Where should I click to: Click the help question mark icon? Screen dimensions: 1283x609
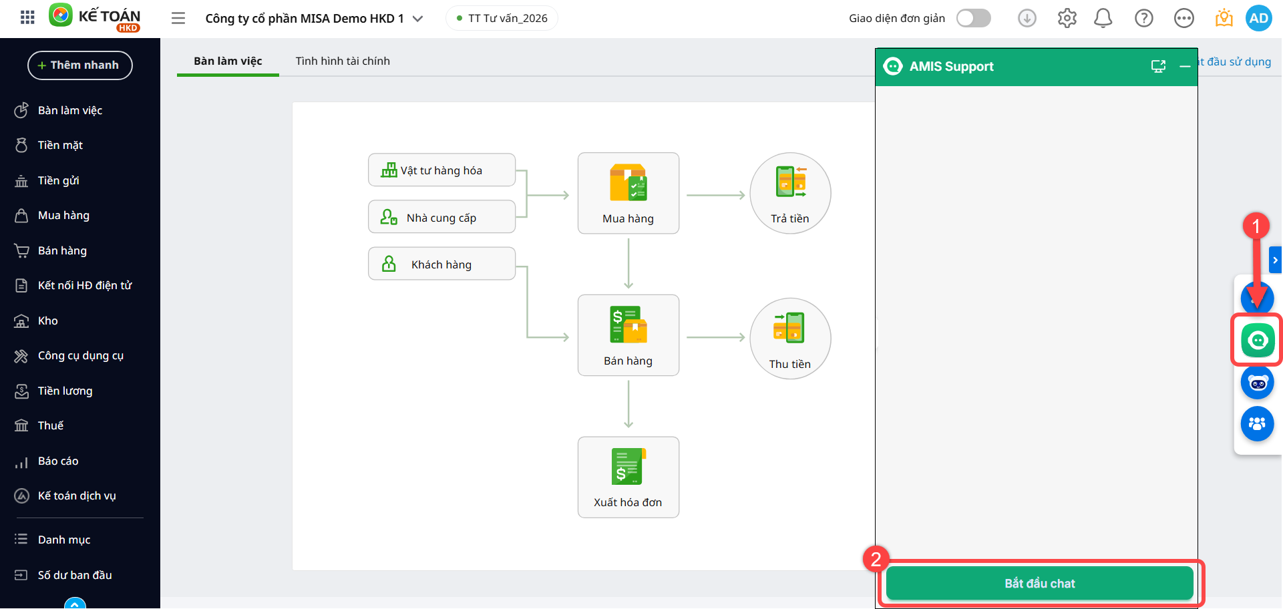(1143, 18)
